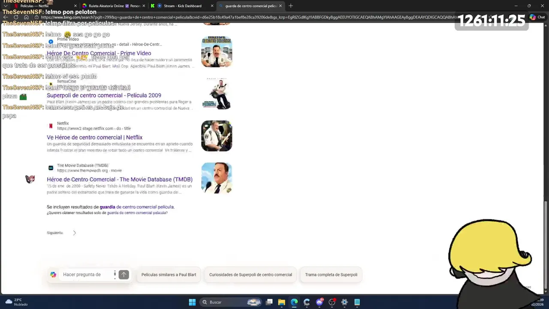549x309 pixels.
Task: Open a new browser tab with the plus button
Action: point(290,6)
